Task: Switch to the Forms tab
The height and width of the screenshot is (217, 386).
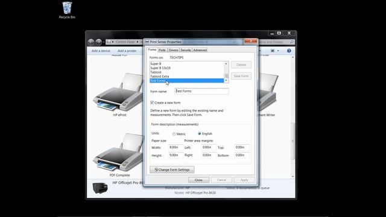Action: click(x=152, y=49)
